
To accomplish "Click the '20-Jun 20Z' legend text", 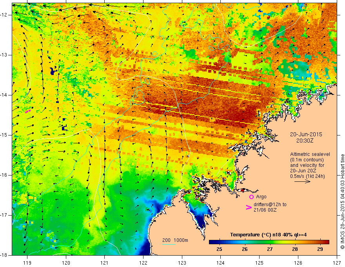I will click(x=304, y=171).
